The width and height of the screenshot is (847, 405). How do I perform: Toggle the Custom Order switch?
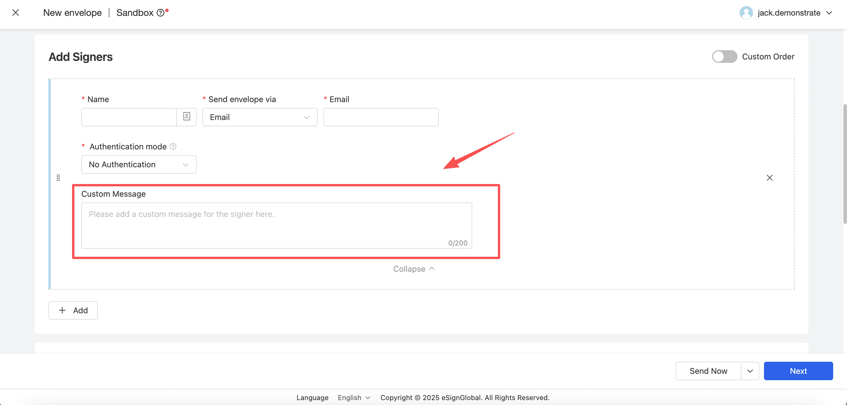724,57
